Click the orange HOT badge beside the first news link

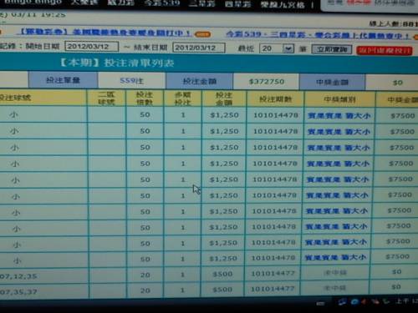click(202, 34)
